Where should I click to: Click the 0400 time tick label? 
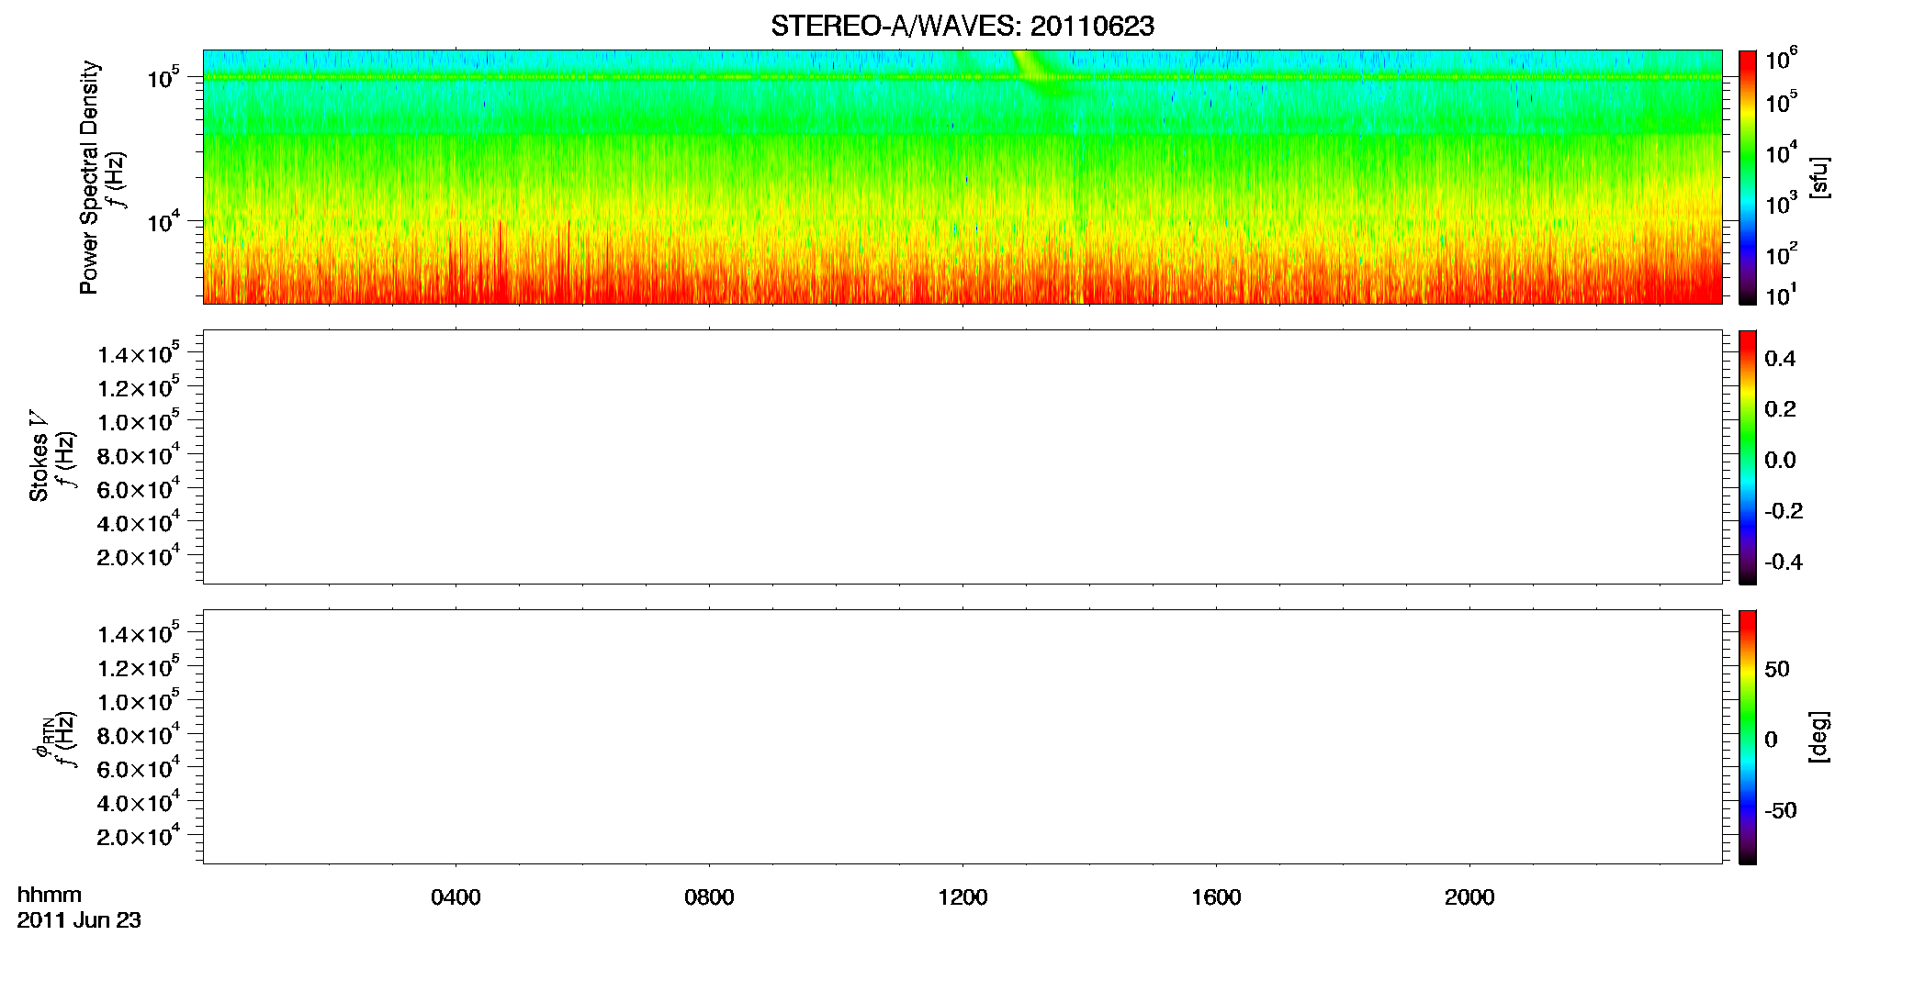click(456, 897)
